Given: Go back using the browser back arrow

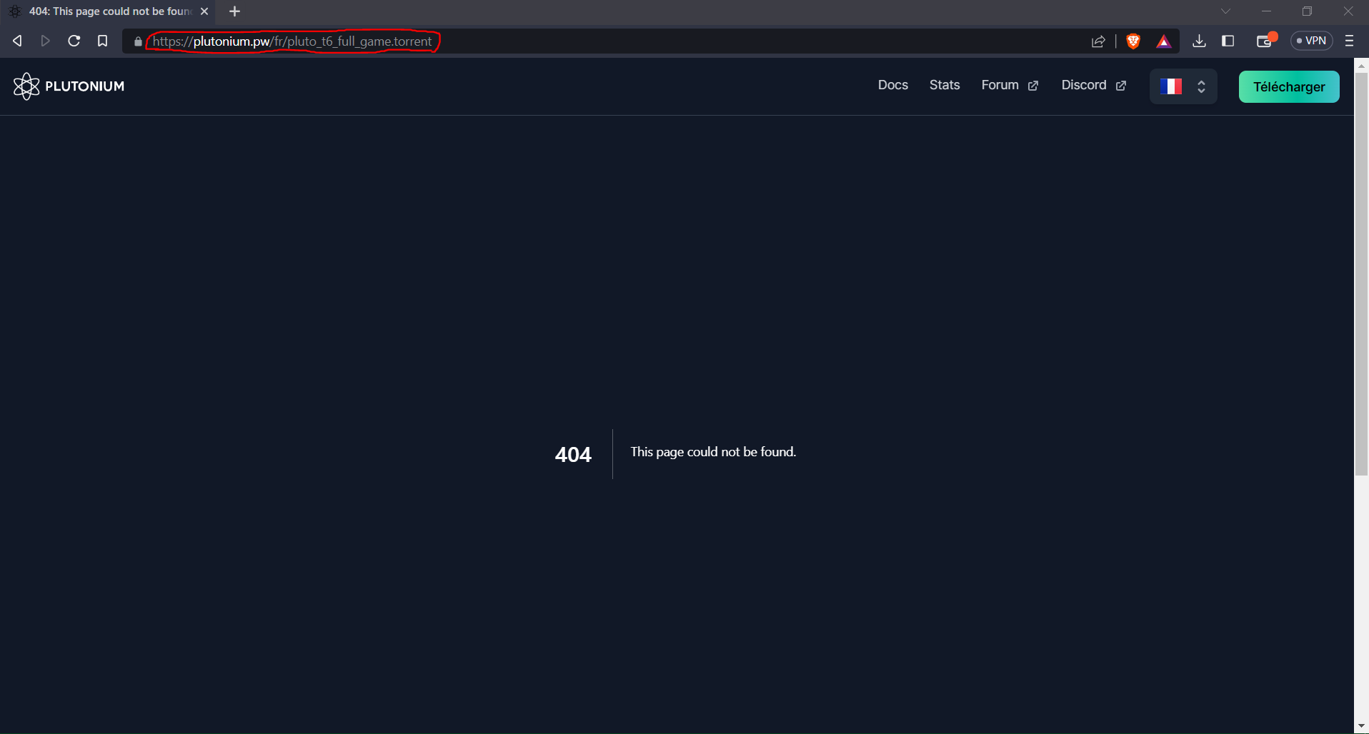Looking at the screenshot, I should coord(17,41).
